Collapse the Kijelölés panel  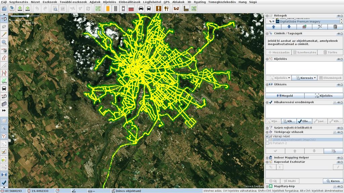(x=267, y=59)
